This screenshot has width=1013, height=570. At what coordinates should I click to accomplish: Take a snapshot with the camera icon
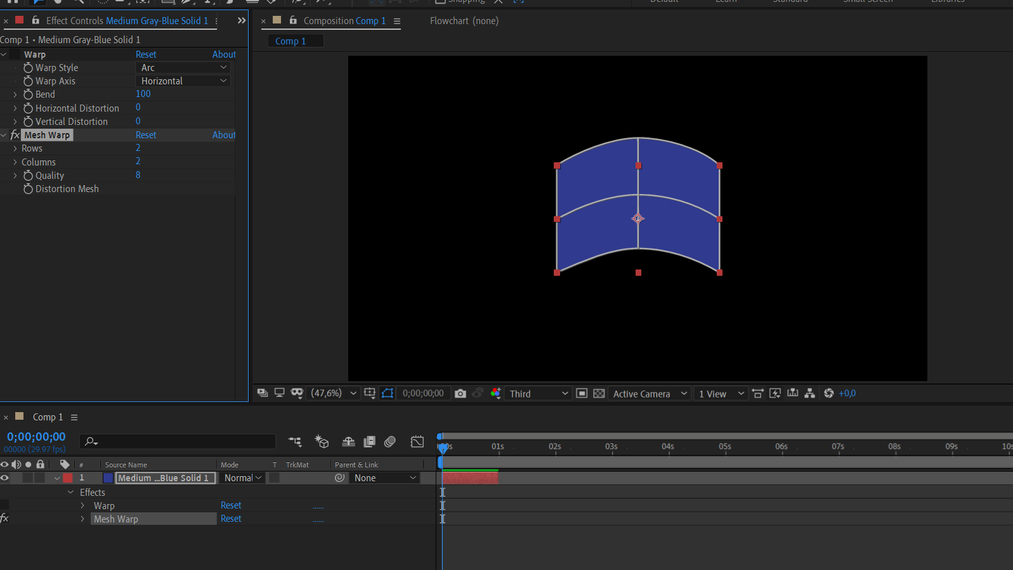(461, 394)
